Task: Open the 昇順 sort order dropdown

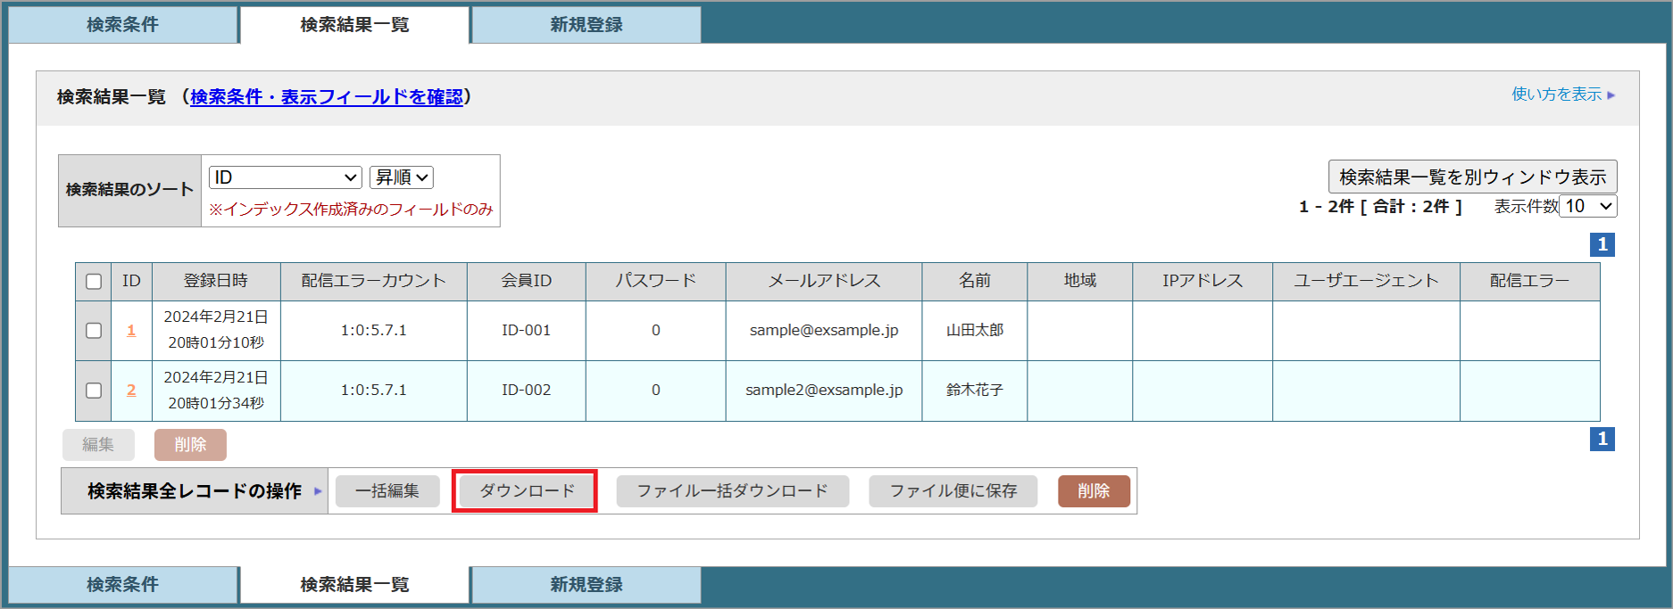Action: [402, 177]
